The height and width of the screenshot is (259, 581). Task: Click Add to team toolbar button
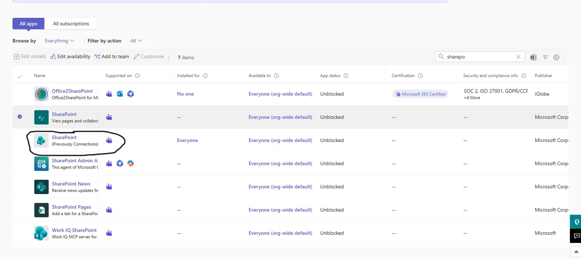click(112, 57)
